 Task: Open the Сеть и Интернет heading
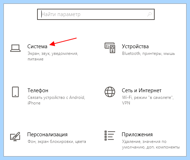pyautogui.click(x=141, y=90)
